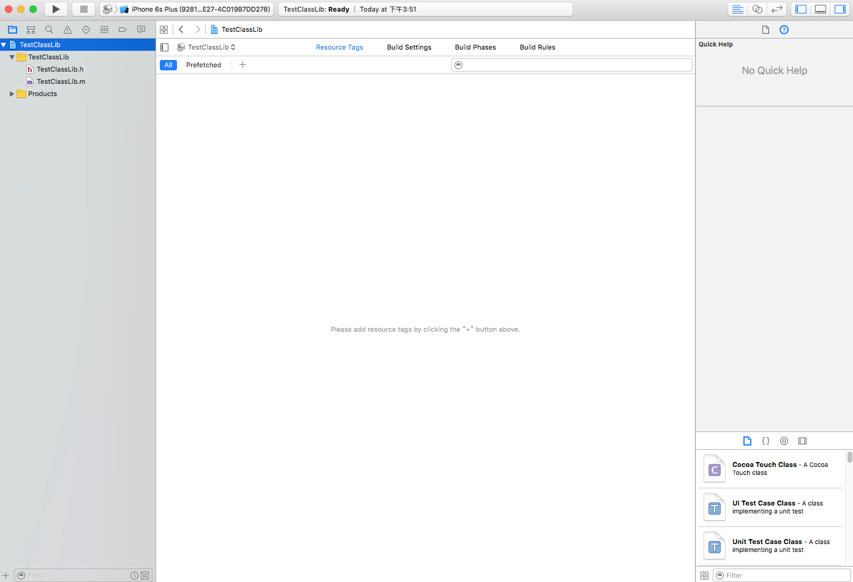The image size is (853, 582).
Task: Open the breakpoint navigator
Action: point(122,29)
